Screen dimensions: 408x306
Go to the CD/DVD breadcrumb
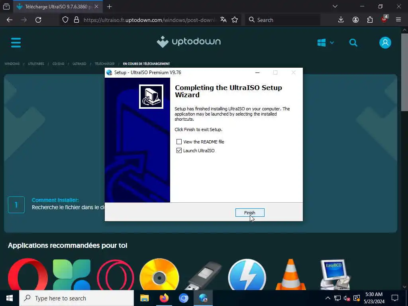58,64
